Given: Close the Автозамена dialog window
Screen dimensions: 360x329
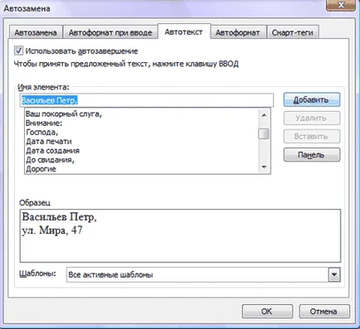Looking at the screenshot, I should (x=341, y=5).
